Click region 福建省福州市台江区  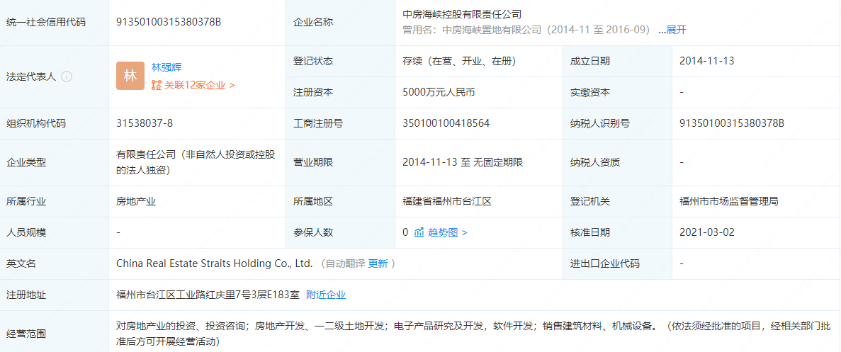(x=447, y=201)
